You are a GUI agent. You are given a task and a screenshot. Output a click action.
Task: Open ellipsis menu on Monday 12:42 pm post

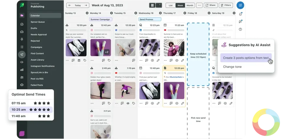pyautogui.click(x=92, y=60)
